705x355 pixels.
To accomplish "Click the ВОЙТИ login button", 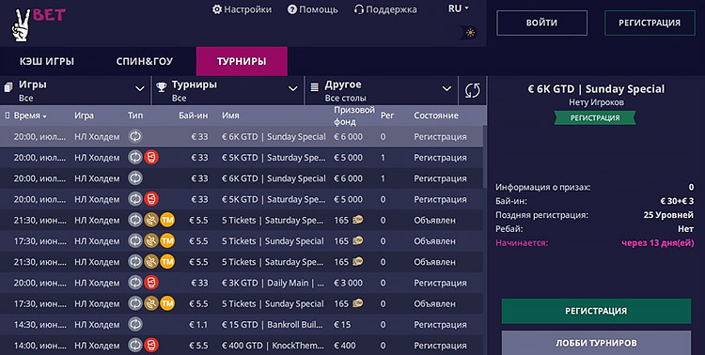I will click(x=541, y=23).
